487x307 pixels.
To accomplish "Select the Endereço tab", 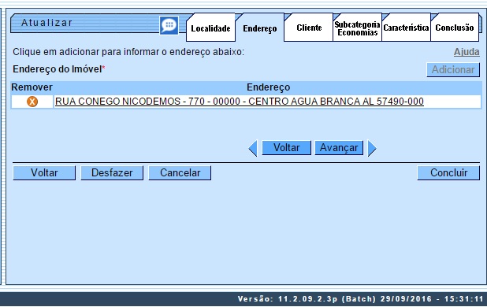I will click(259, 28).
